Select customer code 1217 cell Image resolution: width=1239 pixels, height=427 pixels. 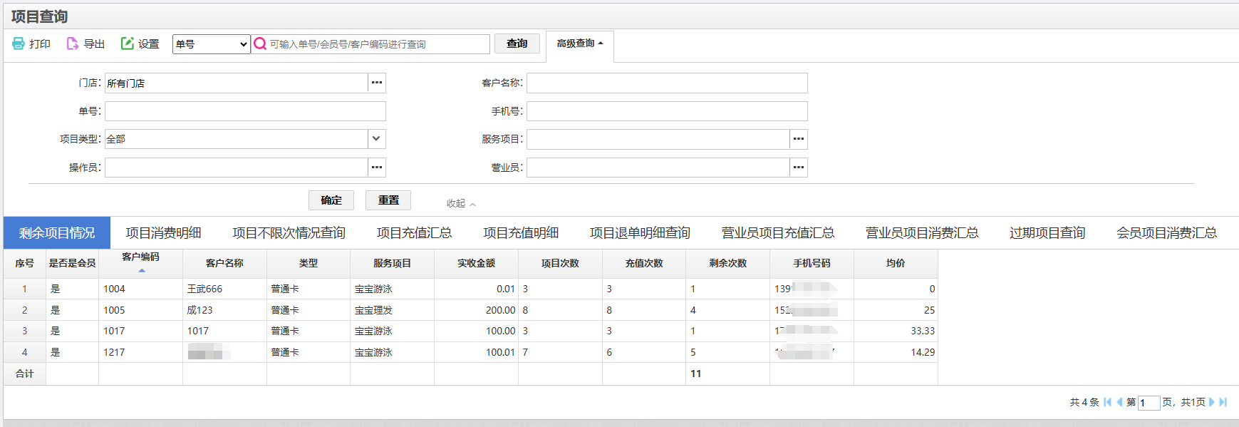coord(140,352)
